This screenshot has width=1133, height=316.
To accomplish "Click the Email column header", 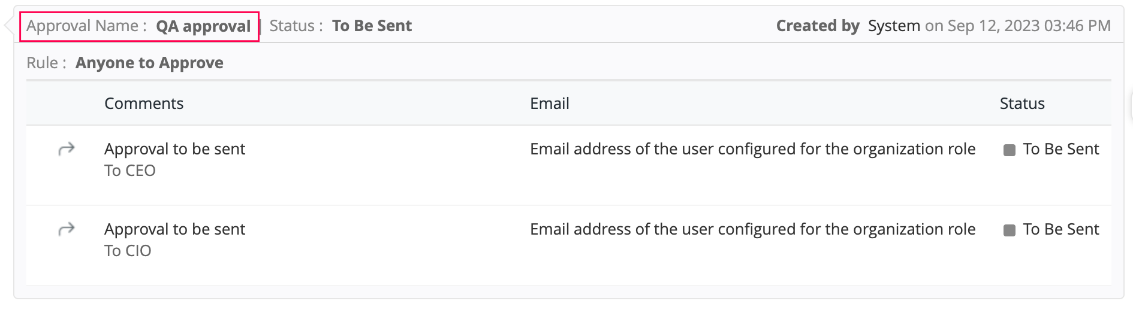I will [x=549, y=104].
